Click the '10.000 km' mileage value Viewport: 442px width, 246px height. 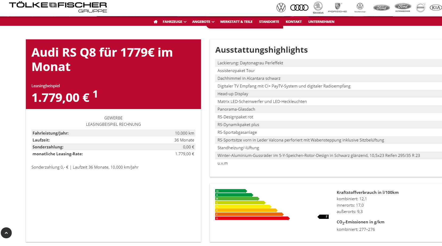(184, 133)
